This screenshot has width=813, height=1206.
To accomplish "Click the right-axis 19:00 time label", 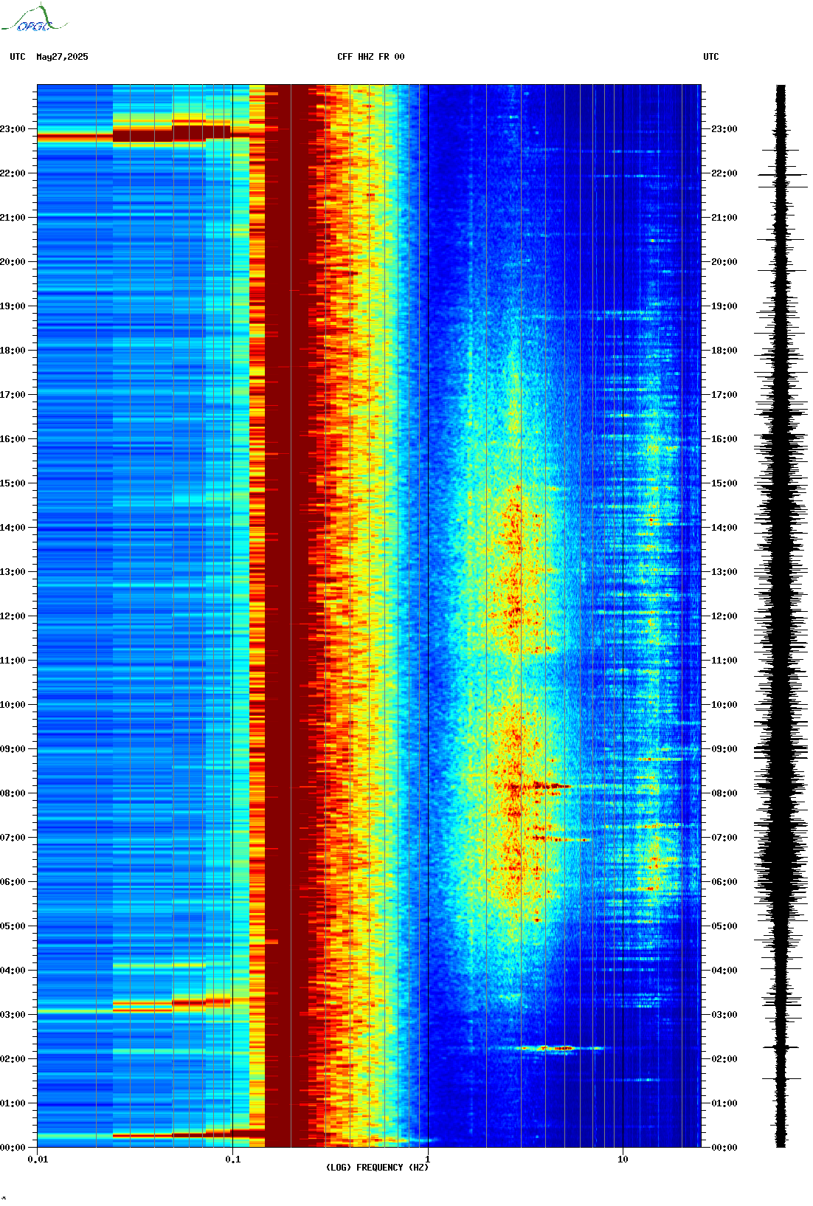I will pos(724,306).
